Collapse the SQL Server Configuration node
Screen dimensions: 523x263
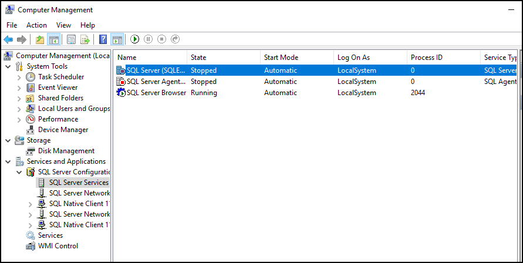point(19,173)
